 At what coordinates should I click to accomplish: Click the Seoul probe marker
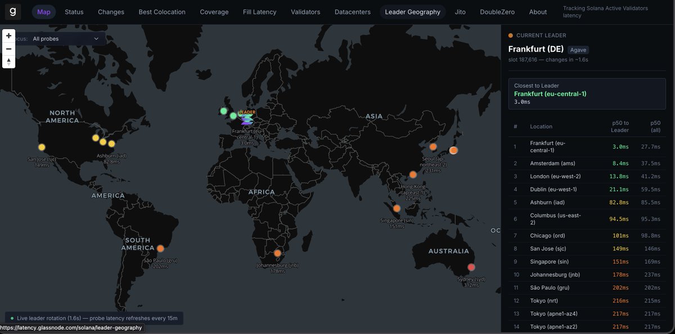point(433,147)
